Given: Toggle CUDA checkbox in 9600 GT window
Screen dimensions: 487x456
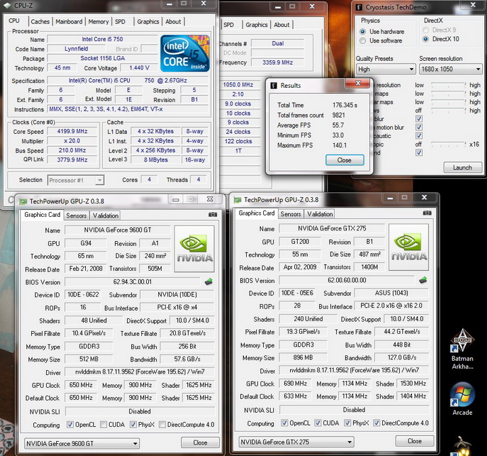Looking at the screenshot, I should (103, 424).
